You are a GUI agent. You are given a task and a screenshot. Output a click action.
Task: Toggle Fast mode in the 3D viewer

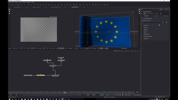(107, 48)
